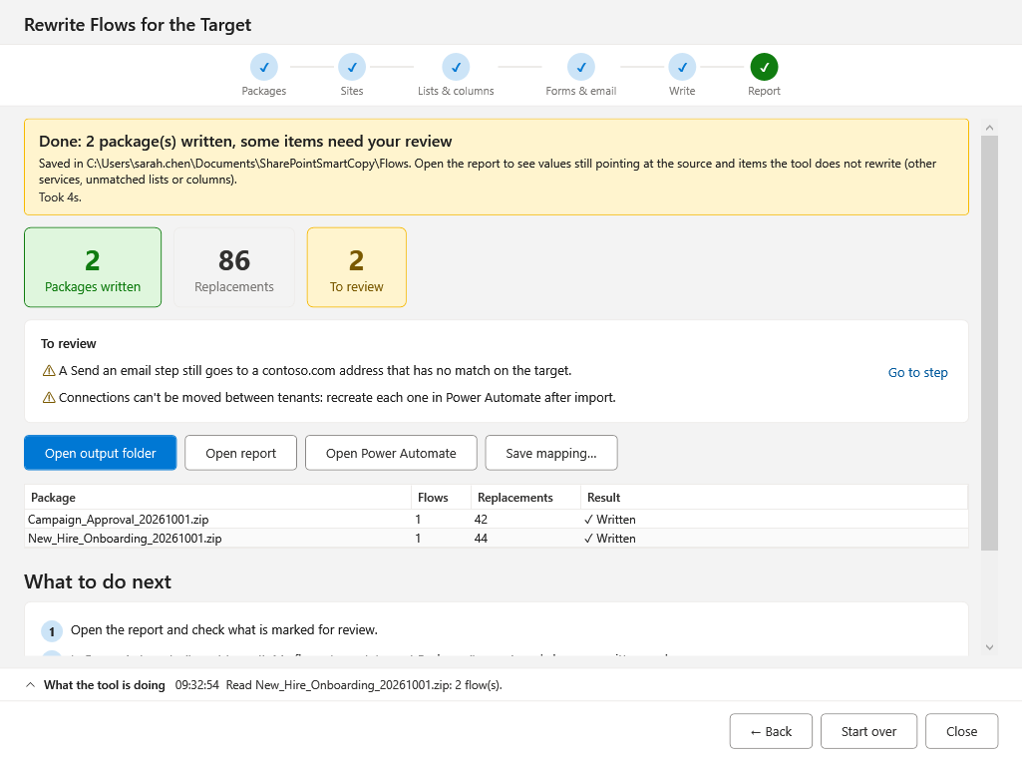
Task: Click the What to do next heading
Action: (x=98, y=581)
